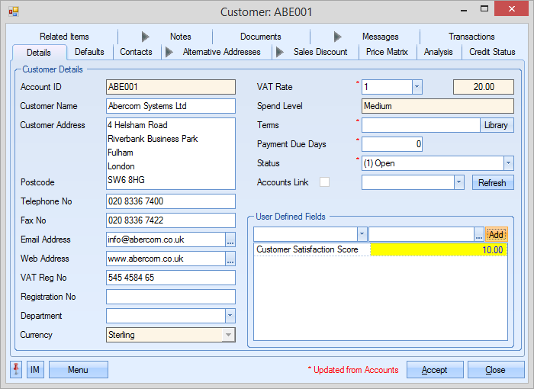Open the Accounts Link dropdown
This screenshot has width=534, height=389.
[458, 182]
